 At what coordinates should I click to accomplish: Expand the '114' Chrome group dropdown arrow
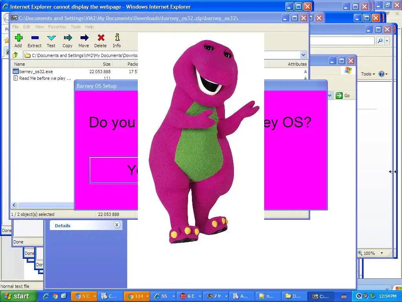pos(148,296)
